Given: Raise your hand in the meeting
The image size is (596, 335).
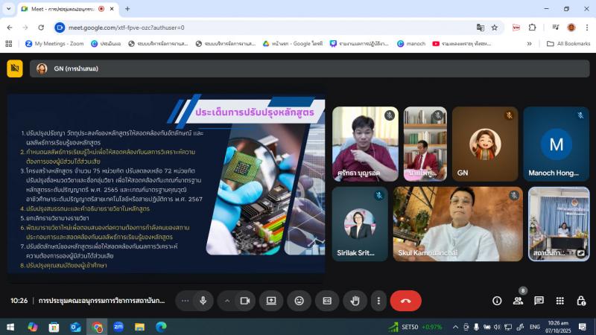Looking at the screenshot, I should pyautogui.click(x=355, y=301).
